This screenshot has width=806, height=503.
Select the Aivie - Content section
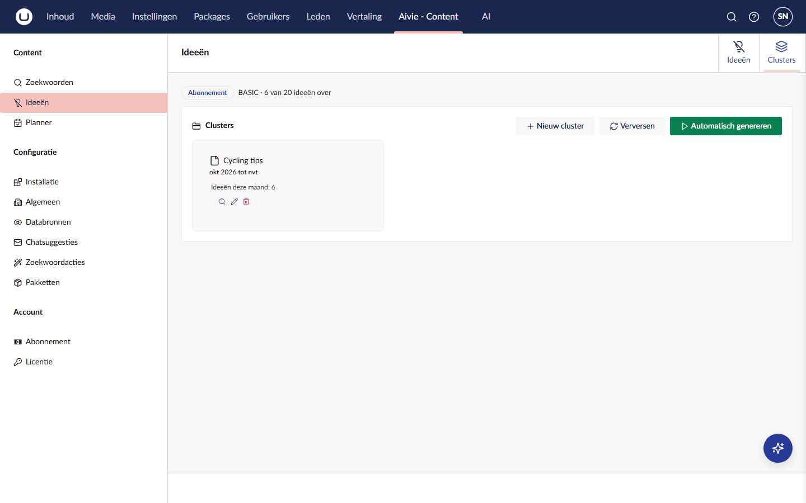point(428,17)
